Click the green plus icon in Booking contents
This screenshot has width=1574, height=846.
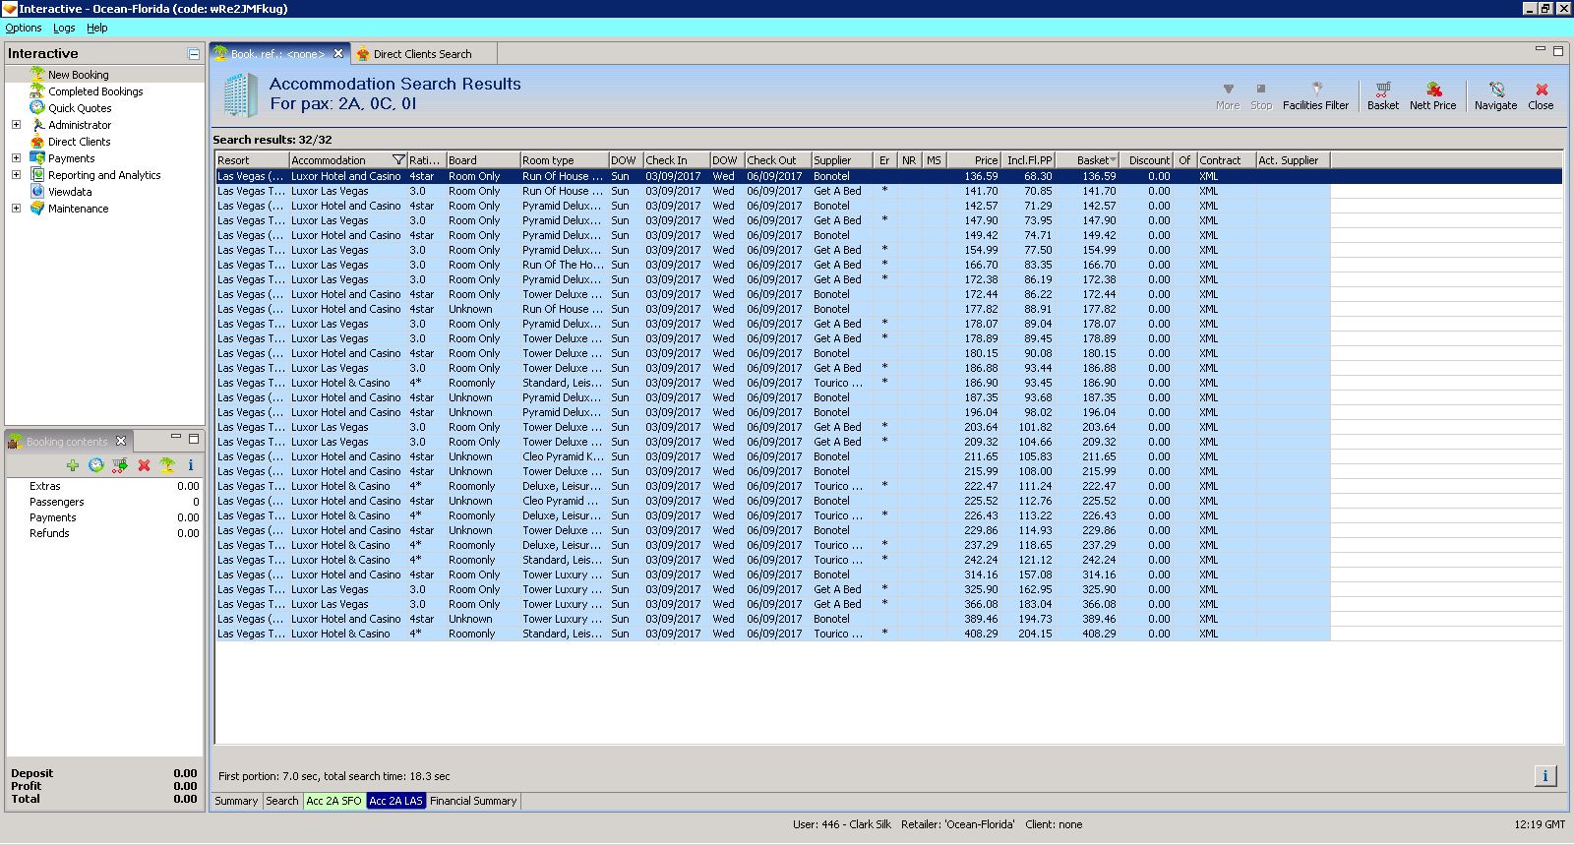73,465
